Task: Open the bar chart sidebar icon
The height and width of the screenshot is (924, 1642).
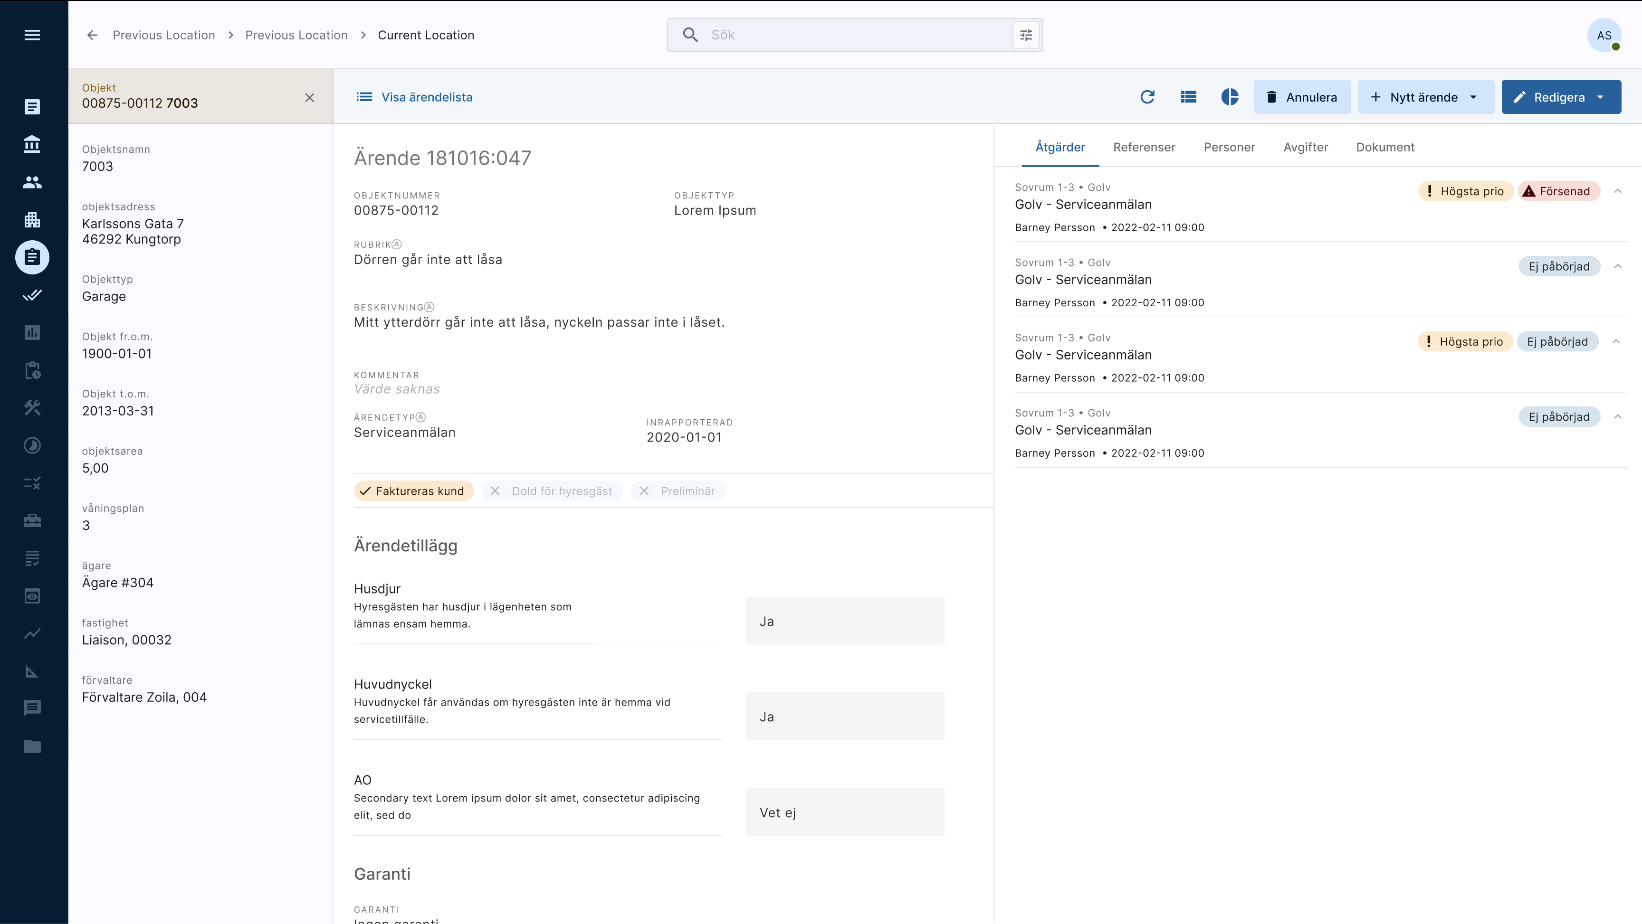Action: 32,332
